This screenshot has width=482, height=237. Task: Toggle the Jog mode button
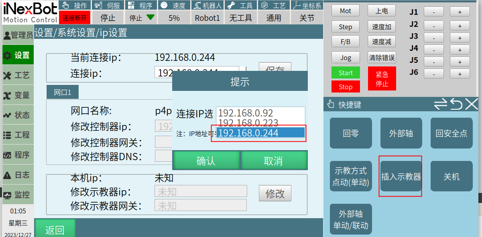[x=345, y=58]
